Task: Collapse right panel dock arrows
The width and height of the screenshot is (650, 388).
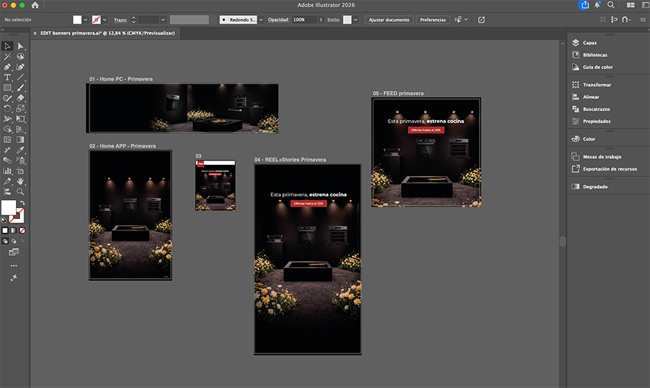Action: pos(648,30)
